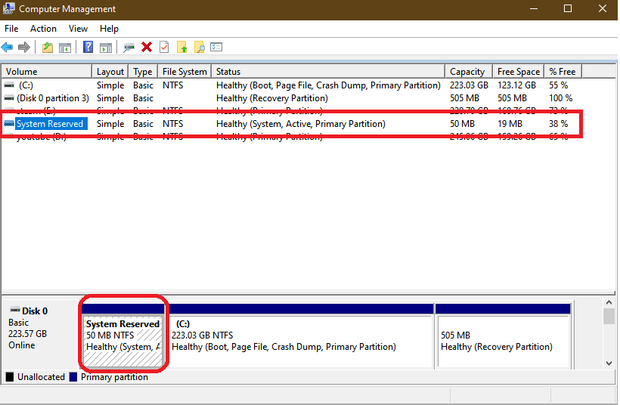The height and width of the screenshot is (405, 620).
Task: Click the red X Delete icon
Action: click(147, 48)
